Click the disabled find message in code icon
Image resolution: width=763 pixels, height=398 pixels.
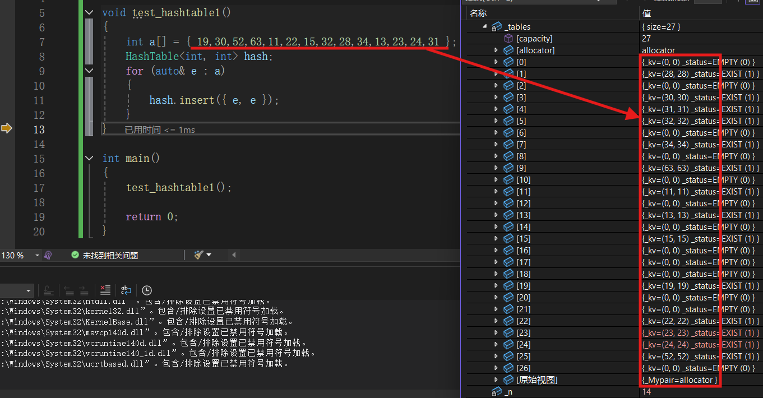49,290
